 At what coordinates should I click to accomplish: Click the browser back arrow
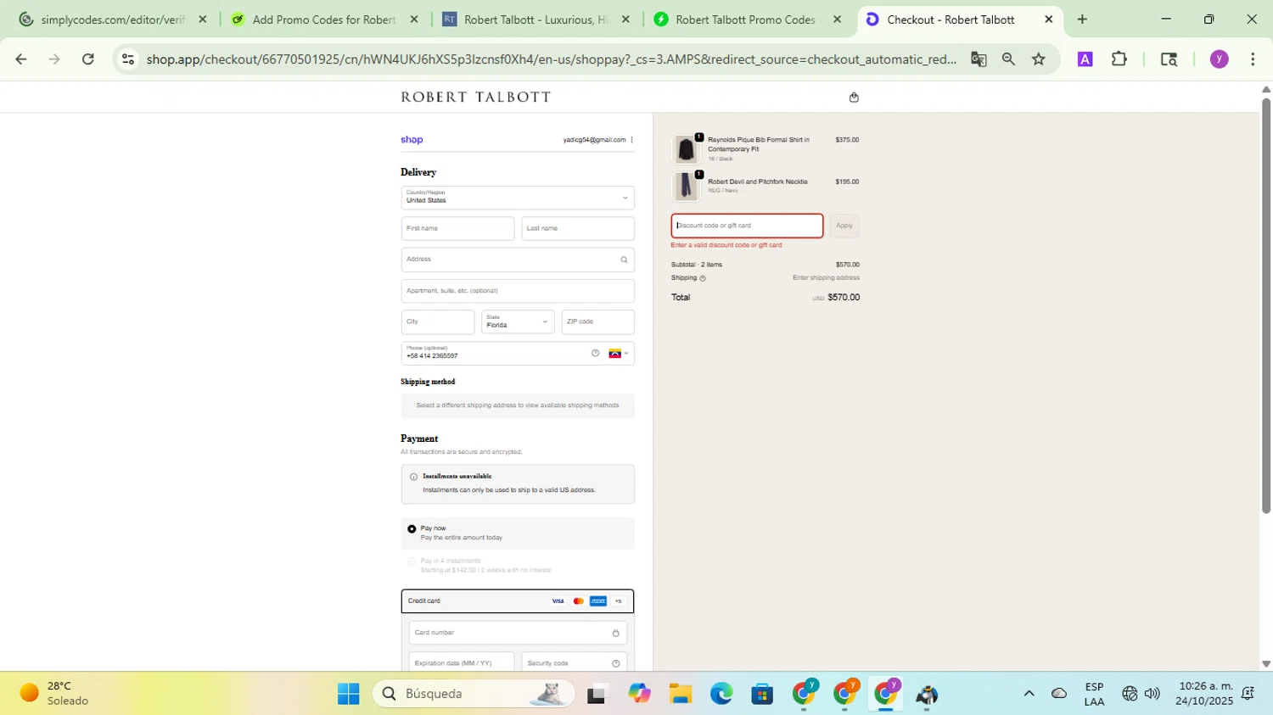click(x=20, y=59)
